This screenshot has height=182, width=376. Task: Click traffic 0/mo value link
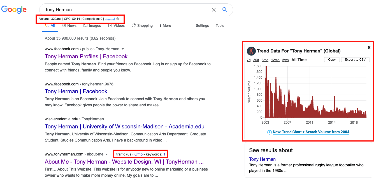tap(138, 154)
